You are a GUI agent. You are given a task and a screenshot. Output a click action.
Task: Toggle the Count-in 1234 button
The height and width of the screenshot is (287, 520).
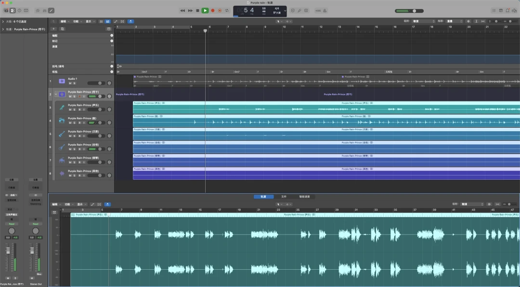(318, 11)
